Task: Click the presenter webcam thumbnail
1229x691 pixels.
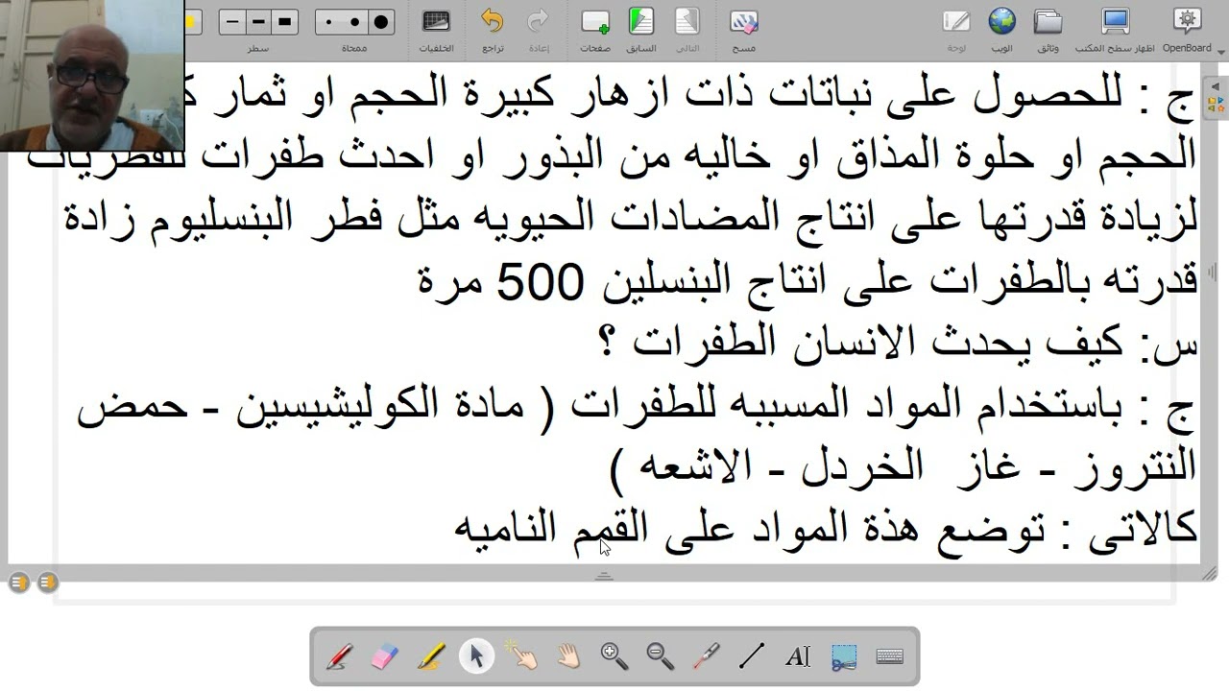Action: (92, 76)
